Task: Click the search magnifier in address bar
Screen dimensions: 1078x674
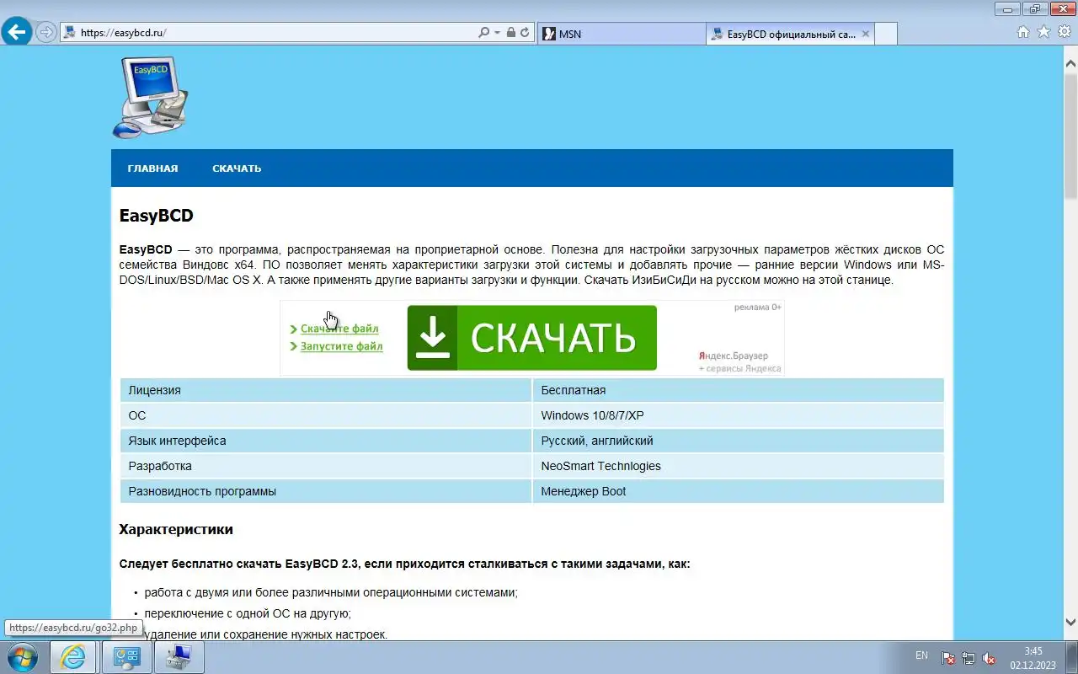Action: (483, 33)
